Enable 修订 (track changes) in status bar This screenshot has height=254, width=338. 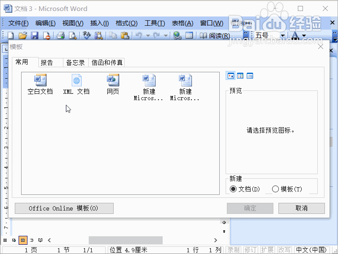pos(250,249)
